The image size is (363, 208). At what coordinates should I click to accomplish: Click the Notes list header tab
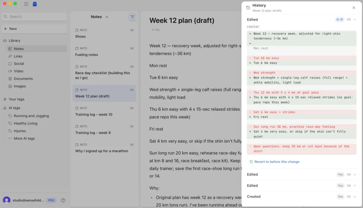pyautogui.click(x=96, y=17)
